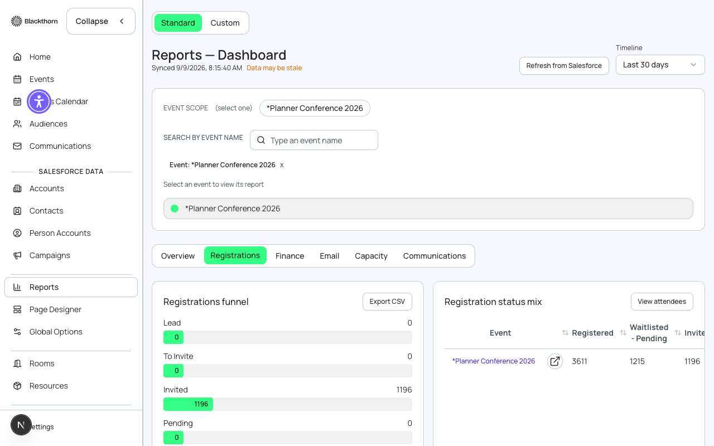
Task: Click the Data may be stale warning
Action: point(274,68)
